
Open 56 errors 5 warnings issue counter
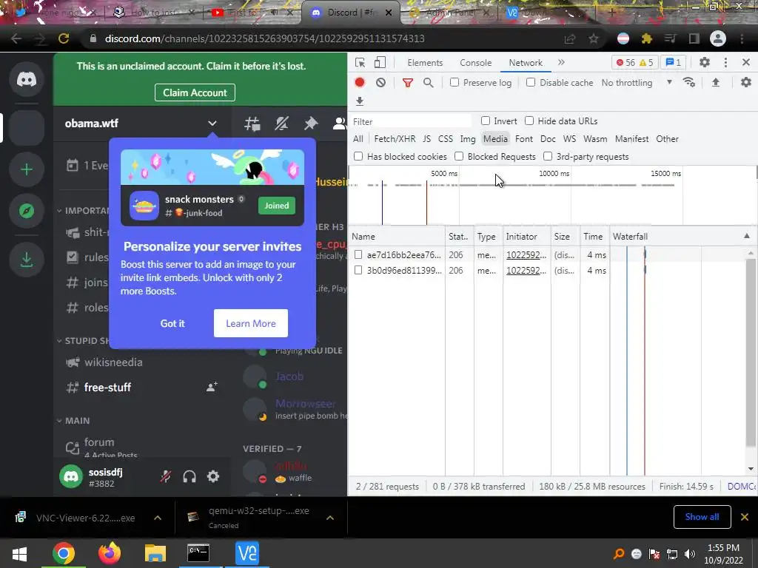[x=634, y=62]
